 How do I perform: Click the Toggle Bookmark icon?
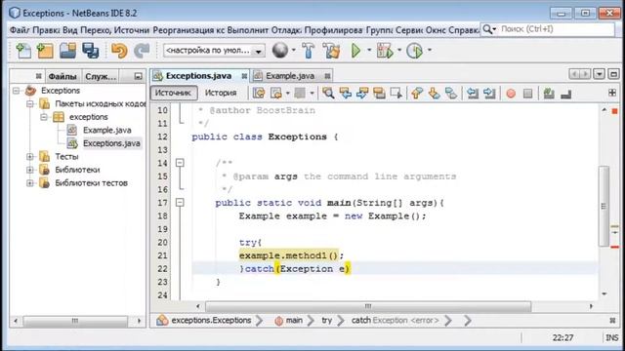click(451, 94)
